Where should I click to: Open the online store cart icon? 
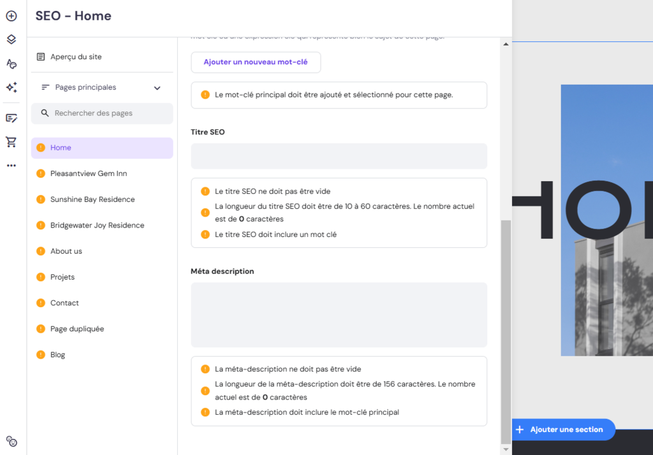pyautogui.click(x=11, y=141)
